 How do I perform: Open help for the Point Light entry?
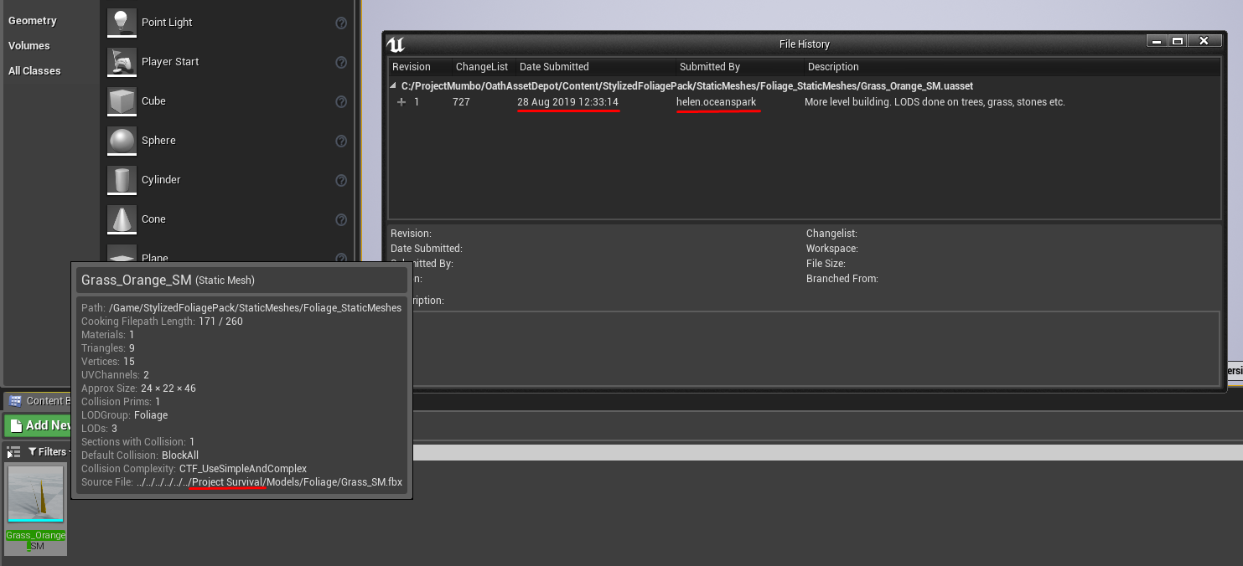(341, 23)
